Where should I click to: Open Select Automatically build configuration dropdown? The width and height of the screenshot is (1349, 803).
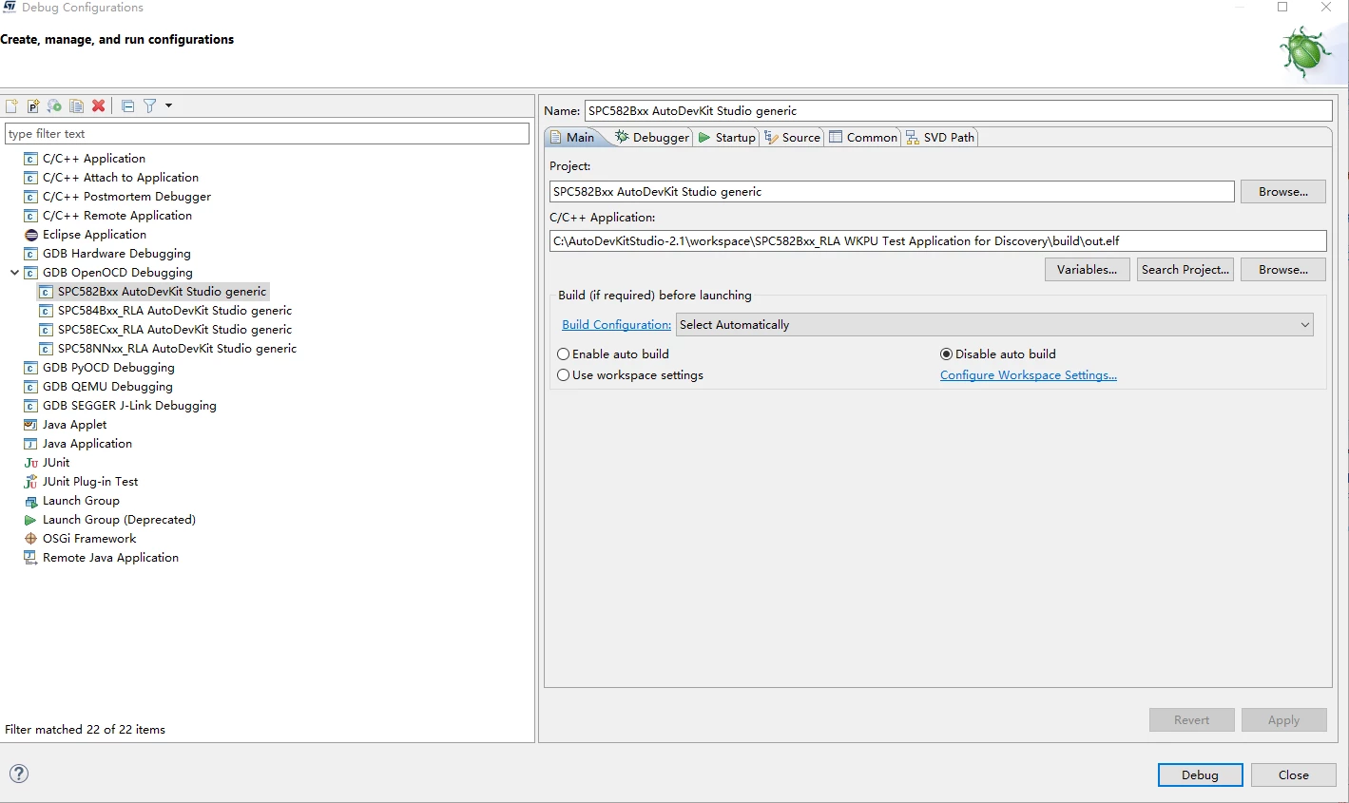[994, 325]
